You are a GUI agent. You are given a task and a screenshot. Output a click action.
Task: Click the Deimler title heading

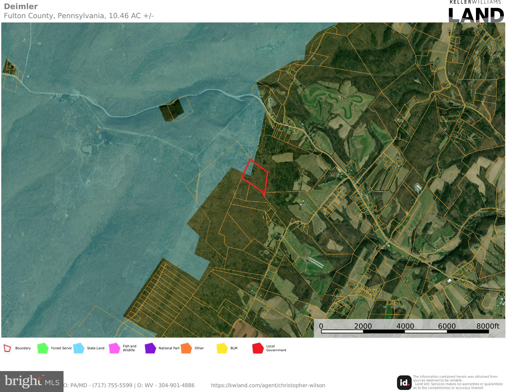pos(21,6)
